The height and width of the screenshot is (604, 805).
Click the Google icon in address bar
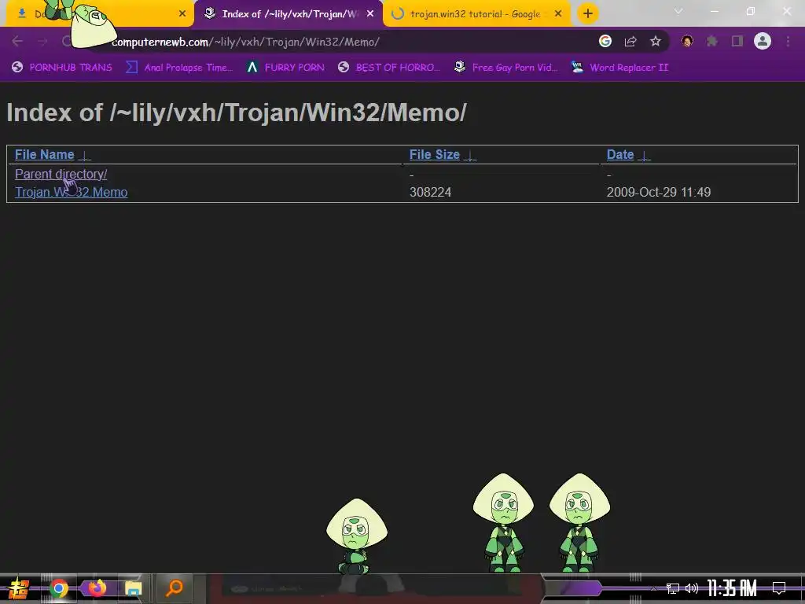[605, 42]
